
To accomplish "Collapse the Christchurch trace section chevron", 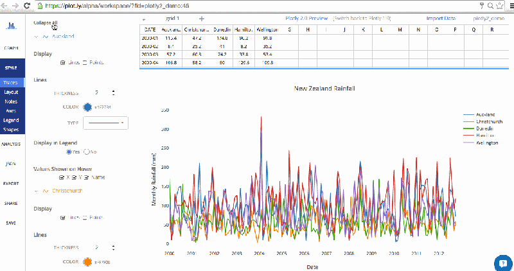I will (x=36, y=191).
